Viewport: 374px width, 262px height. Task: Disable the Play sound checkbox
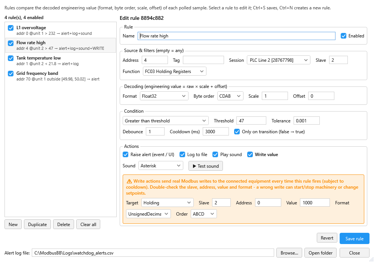[x=215, y=155]
